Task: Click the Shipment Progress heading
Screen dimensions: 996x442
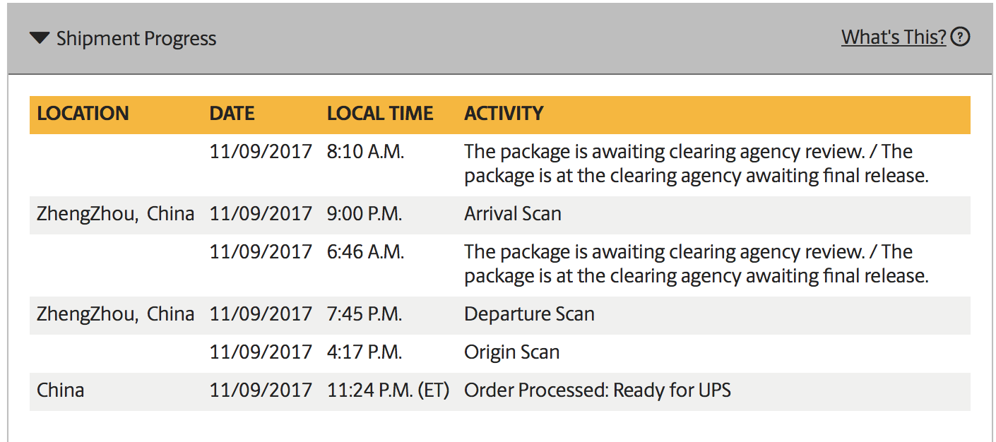Action: coord(136,38)
